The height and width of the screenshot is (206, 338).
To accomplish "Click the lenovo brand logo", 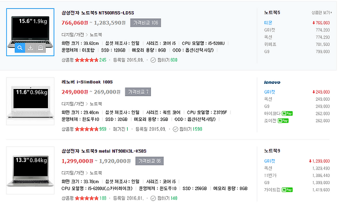I will click(272, 82).
